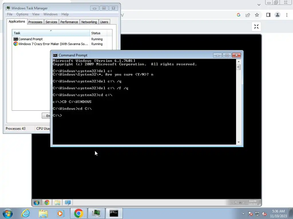Open the Windows Start orb
293x219 pixels.
click(x=8, y=213)
